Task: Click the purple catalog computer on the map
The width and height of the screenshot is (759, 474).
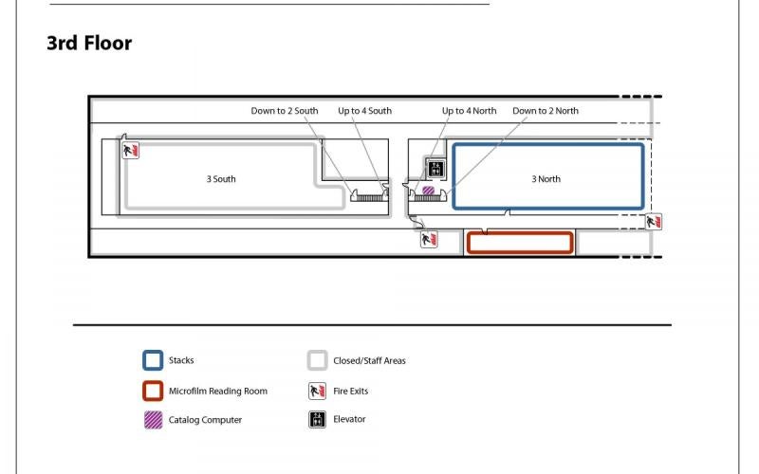Action: tap(428, 191)
